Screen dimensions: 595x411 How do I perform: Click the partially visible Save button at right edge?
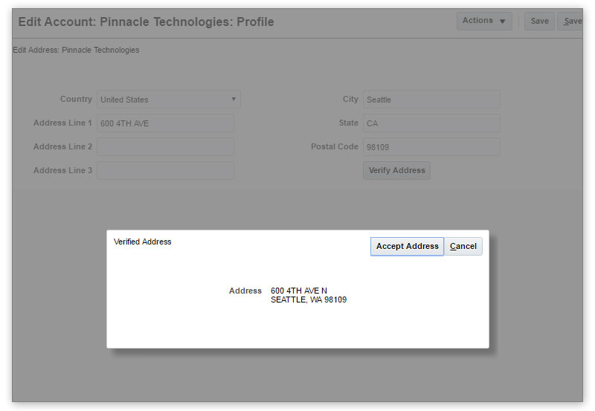[571, 22]
